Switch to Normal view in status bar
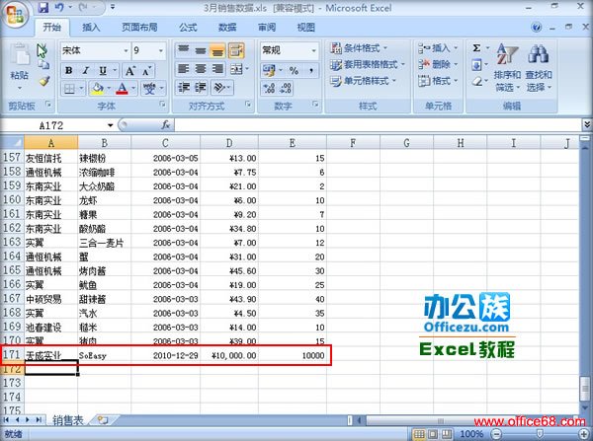593x441 pixels. tap(419, 434)
